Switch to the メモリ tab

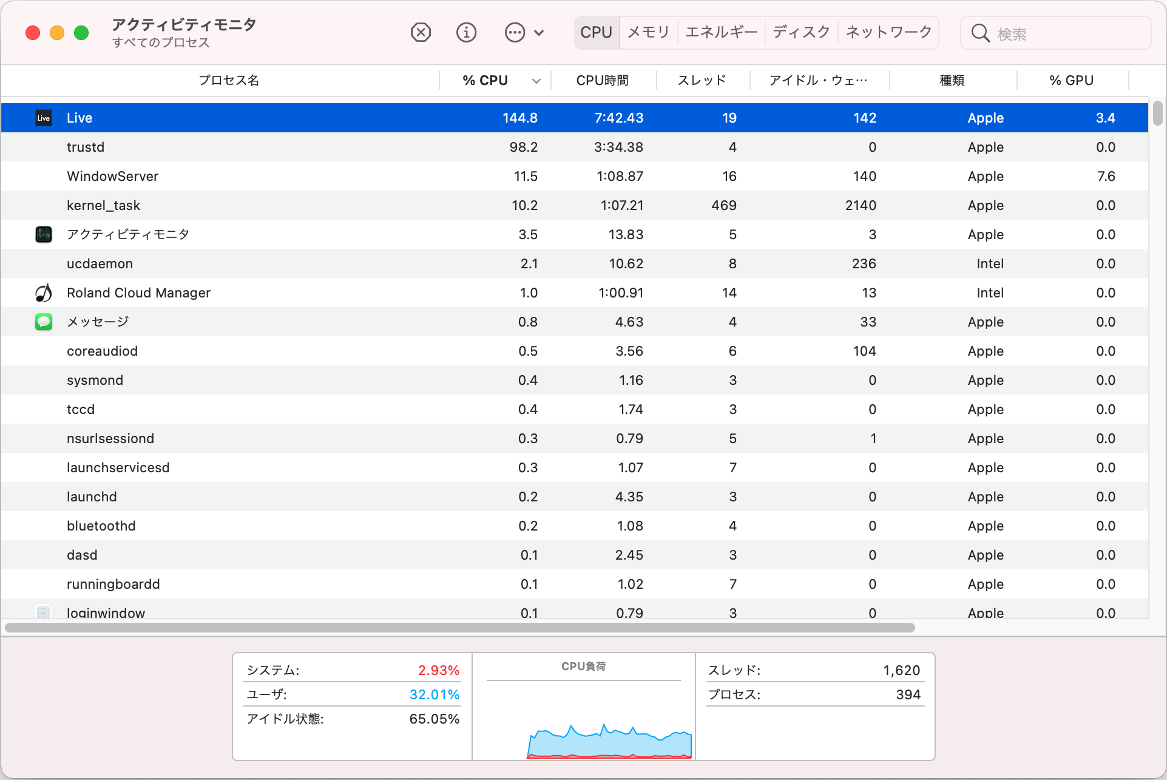point(648,32)
